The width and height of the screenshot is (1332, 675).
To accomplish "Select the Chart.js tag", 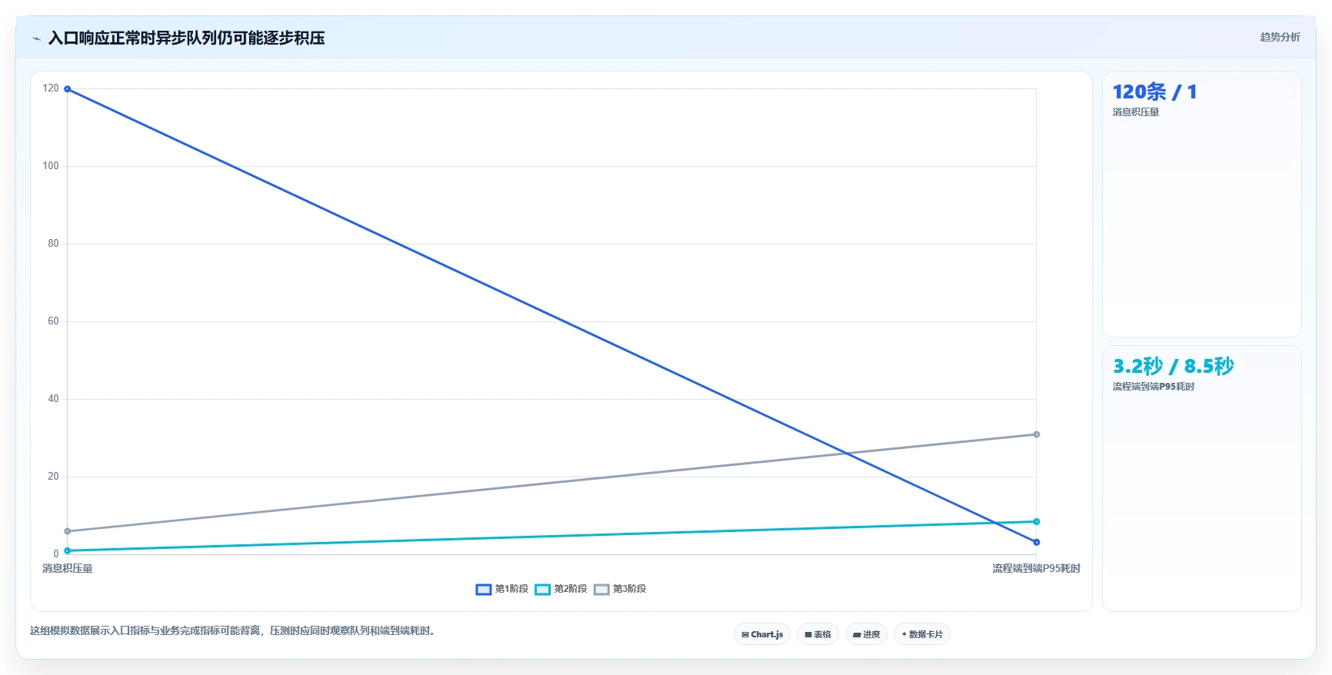I will 762,634.
